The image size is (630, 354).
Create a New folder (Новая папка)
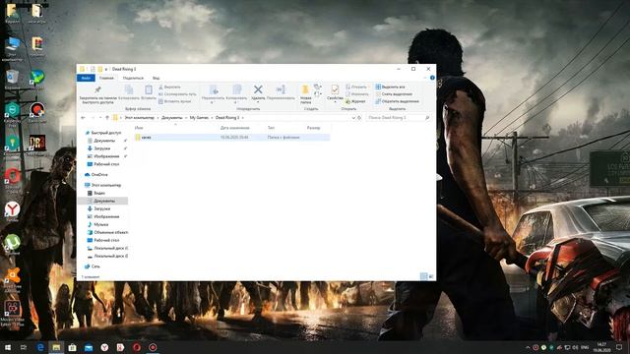point(305,94)
